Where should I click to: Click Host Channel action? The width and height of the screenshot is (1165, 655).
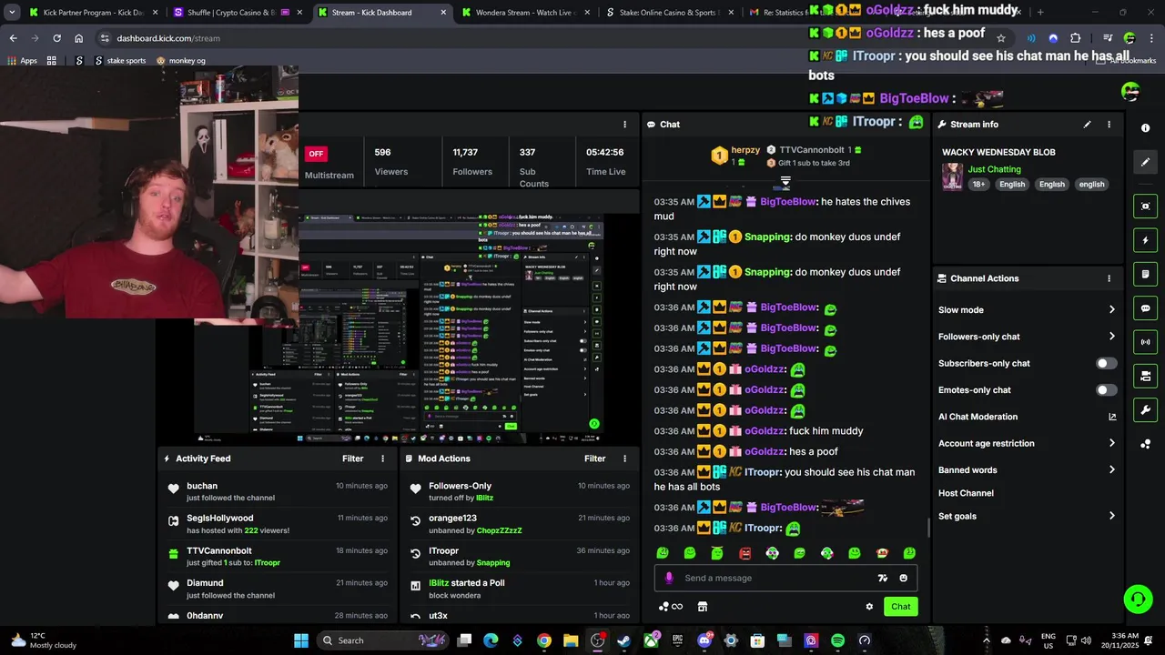(x=966, y=493)
